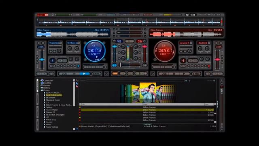This screenshot has height=146, width=259.
Task: Click the clock display at the top
Action: 190,15
